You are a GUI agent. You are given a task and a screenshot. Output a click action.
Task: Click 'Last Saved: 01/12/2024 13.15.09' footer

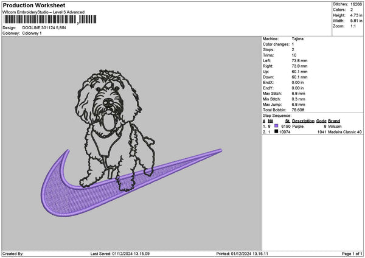[x=120, y=254]
